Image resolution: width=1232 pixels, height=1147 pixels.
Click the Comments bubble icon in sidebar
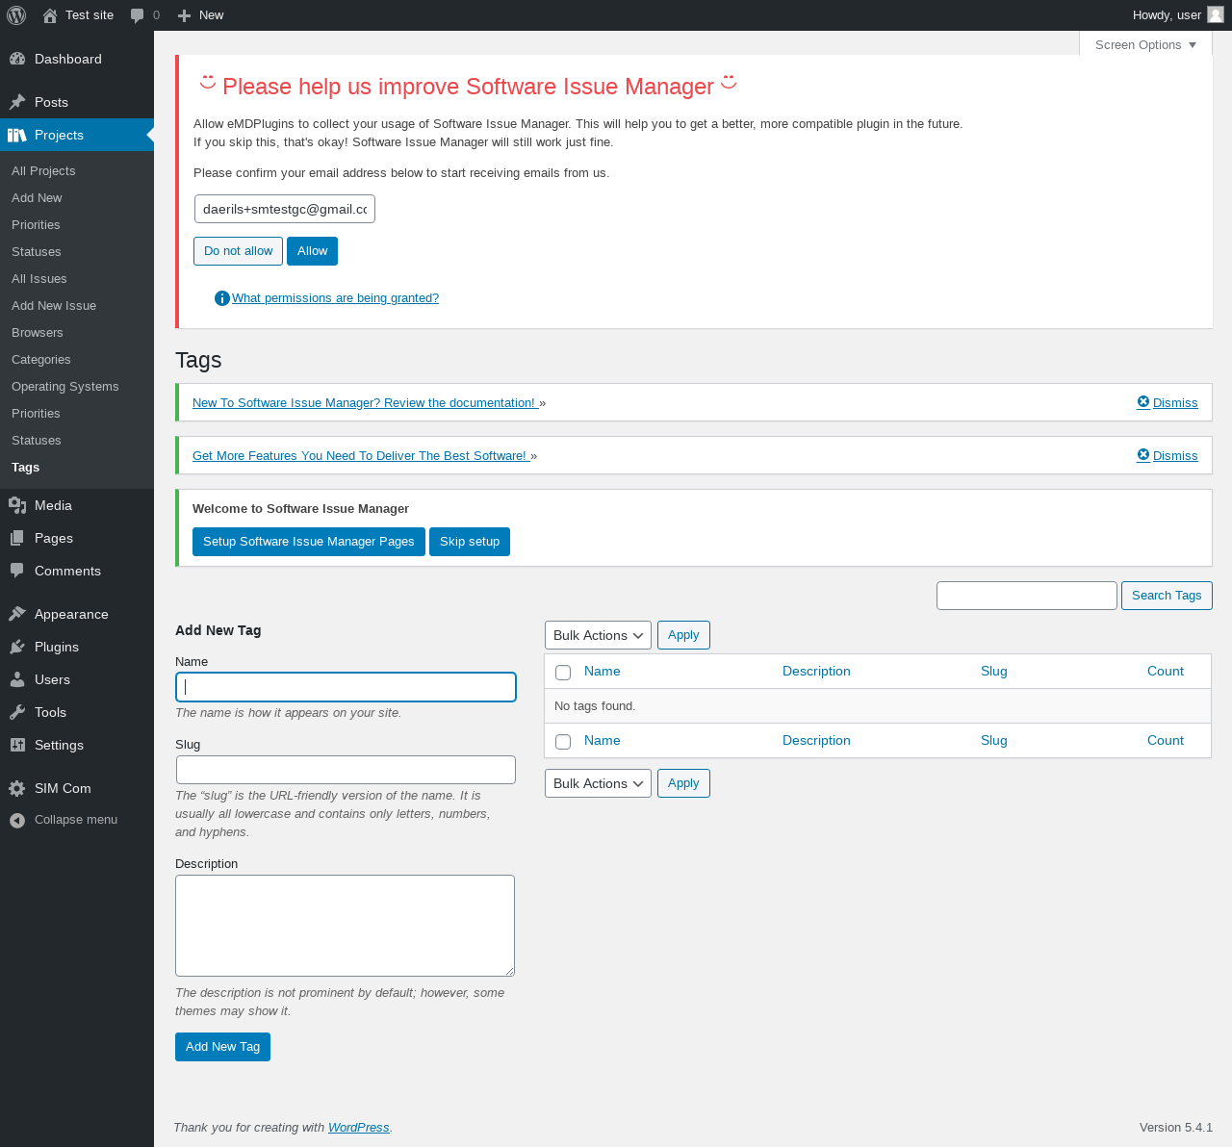click(x=17, y=571)
